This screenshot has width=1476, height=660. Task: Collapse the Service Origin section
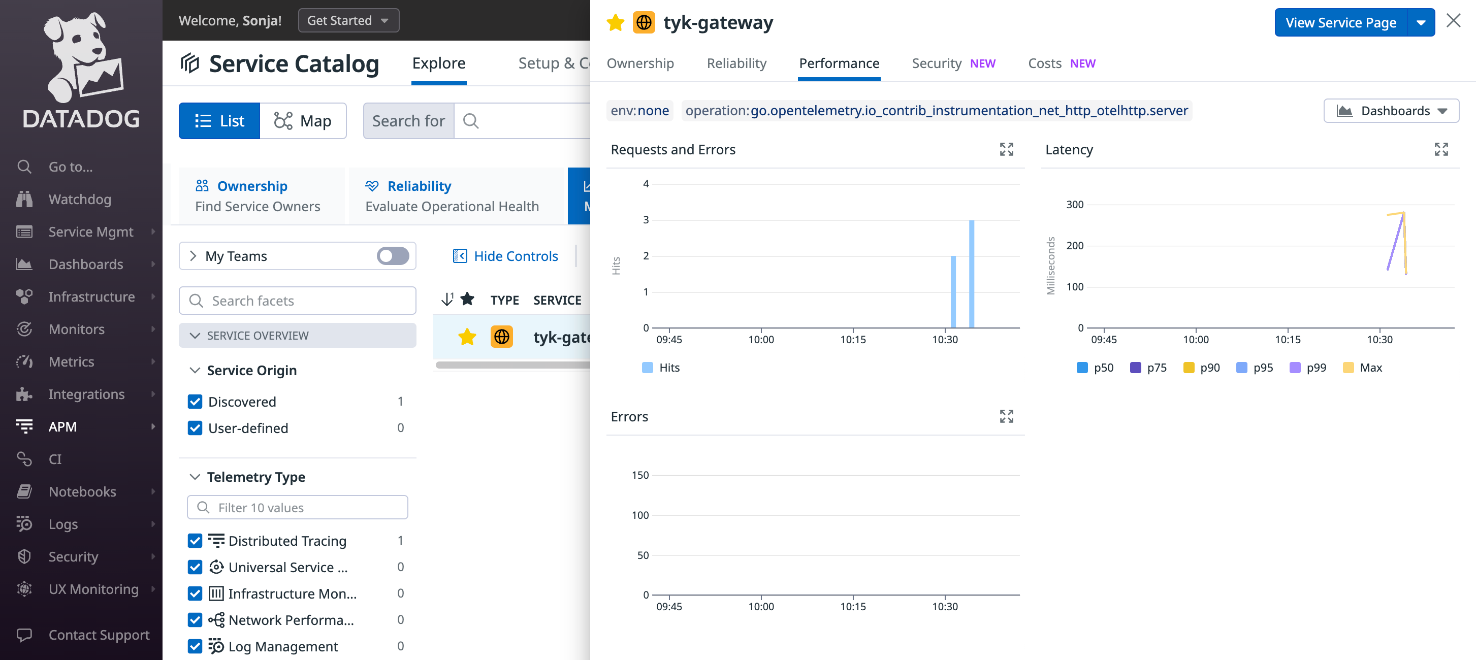coord(195,370)
